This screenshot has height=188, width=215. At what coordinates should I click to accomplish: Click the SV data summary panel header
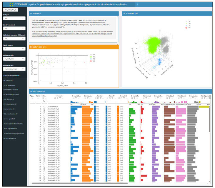120,91
